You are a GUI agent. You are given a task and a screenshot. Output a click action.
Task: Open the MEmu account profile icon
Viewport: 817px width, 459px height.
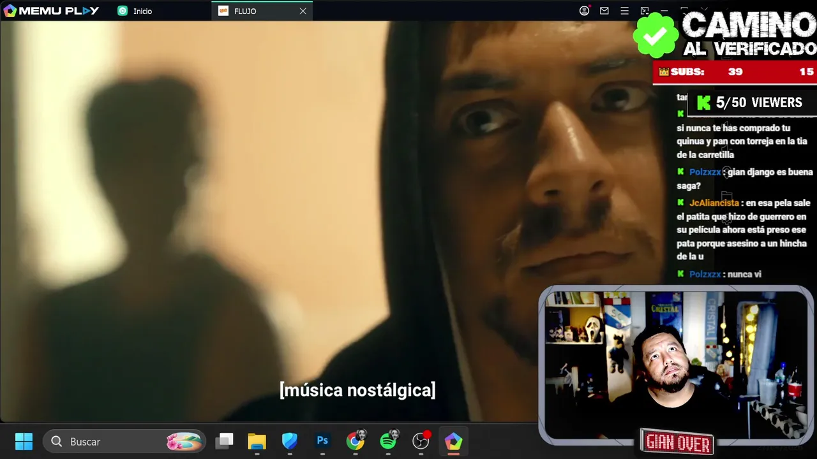(x=584, y=11)
